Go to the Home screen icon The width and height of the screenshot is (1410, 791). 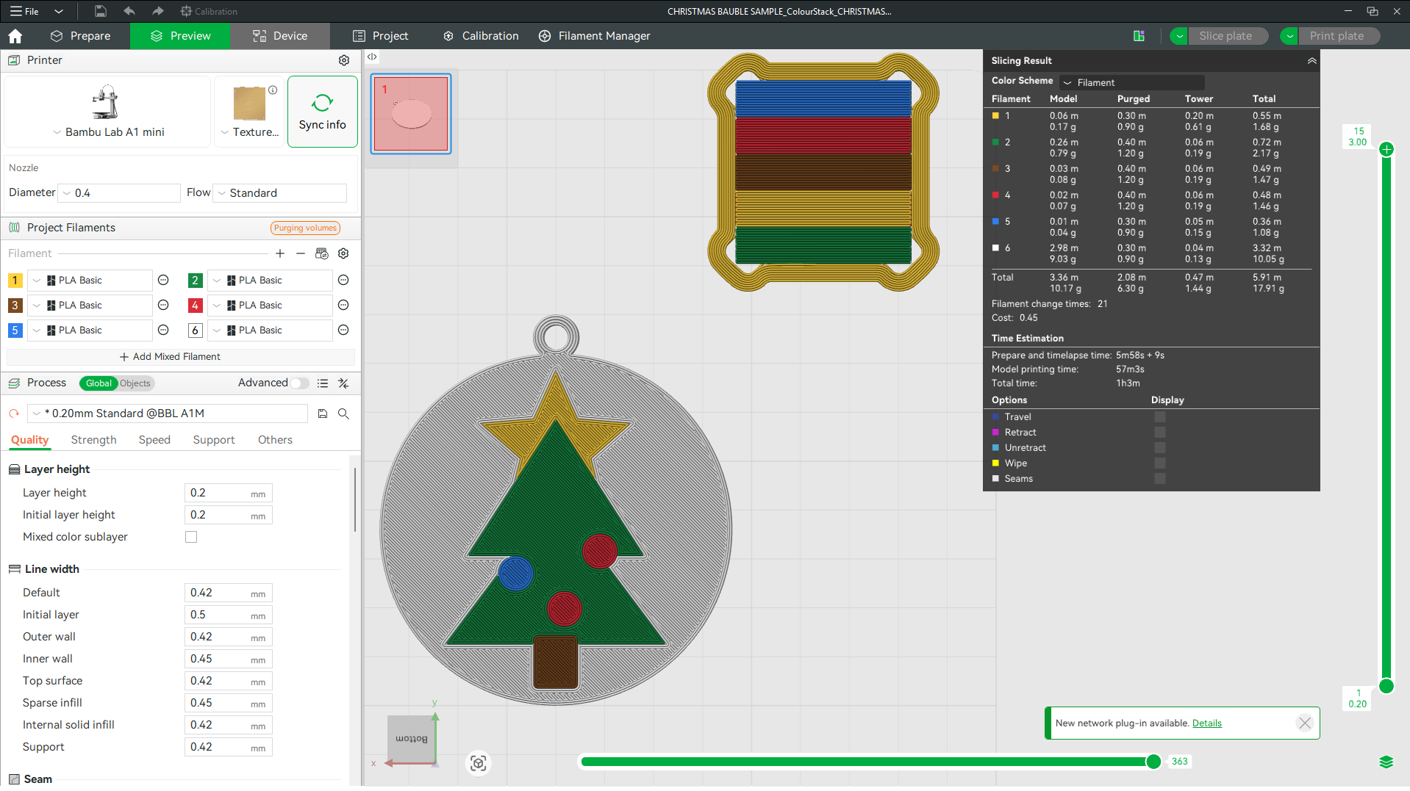pyautogui.click(x=15, y=36)
